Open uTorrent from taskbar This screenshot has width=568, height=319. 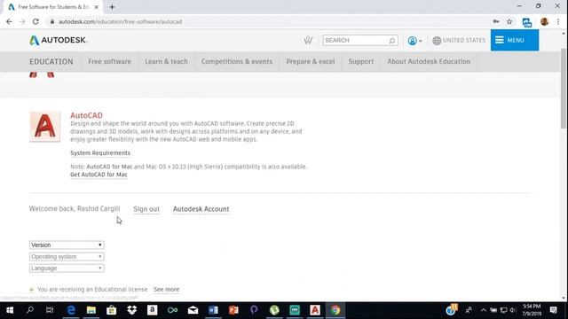click(274, 310)
